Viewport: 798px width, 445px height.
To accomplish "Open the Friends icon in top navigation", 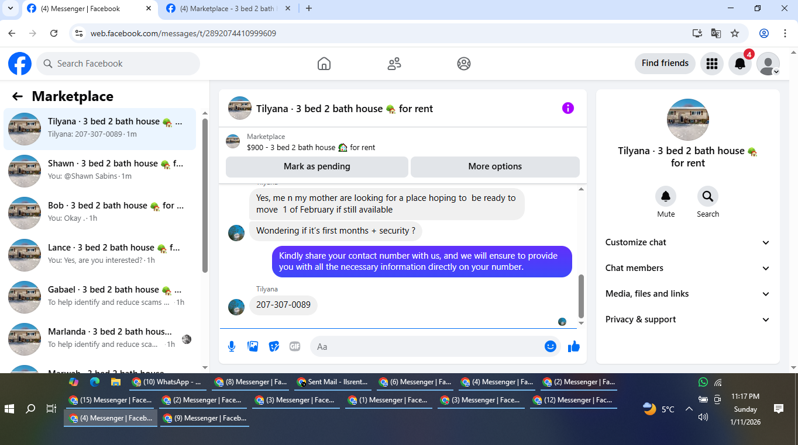I will click(394, 64).
